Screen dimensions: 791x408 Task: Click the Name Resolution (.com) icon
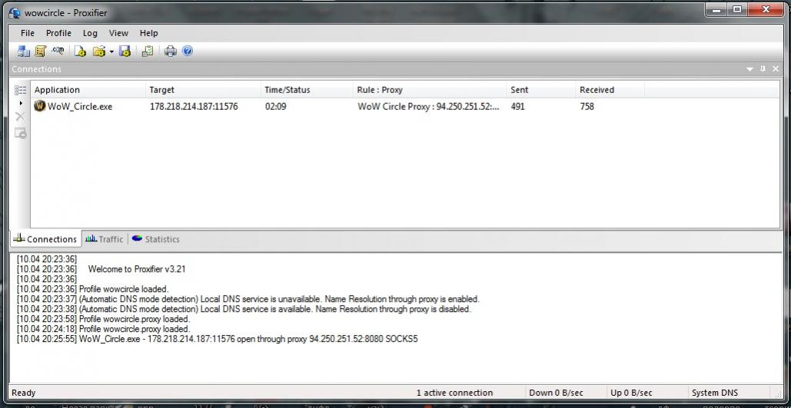coord(58,51)
